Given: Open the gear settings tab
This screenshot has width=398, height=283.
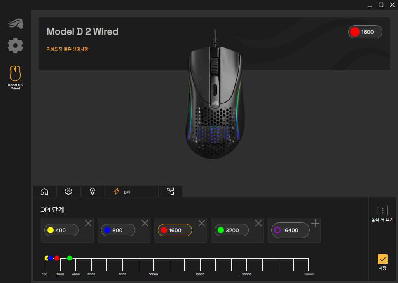Looking at the screenshot, I should coord(68,191).
